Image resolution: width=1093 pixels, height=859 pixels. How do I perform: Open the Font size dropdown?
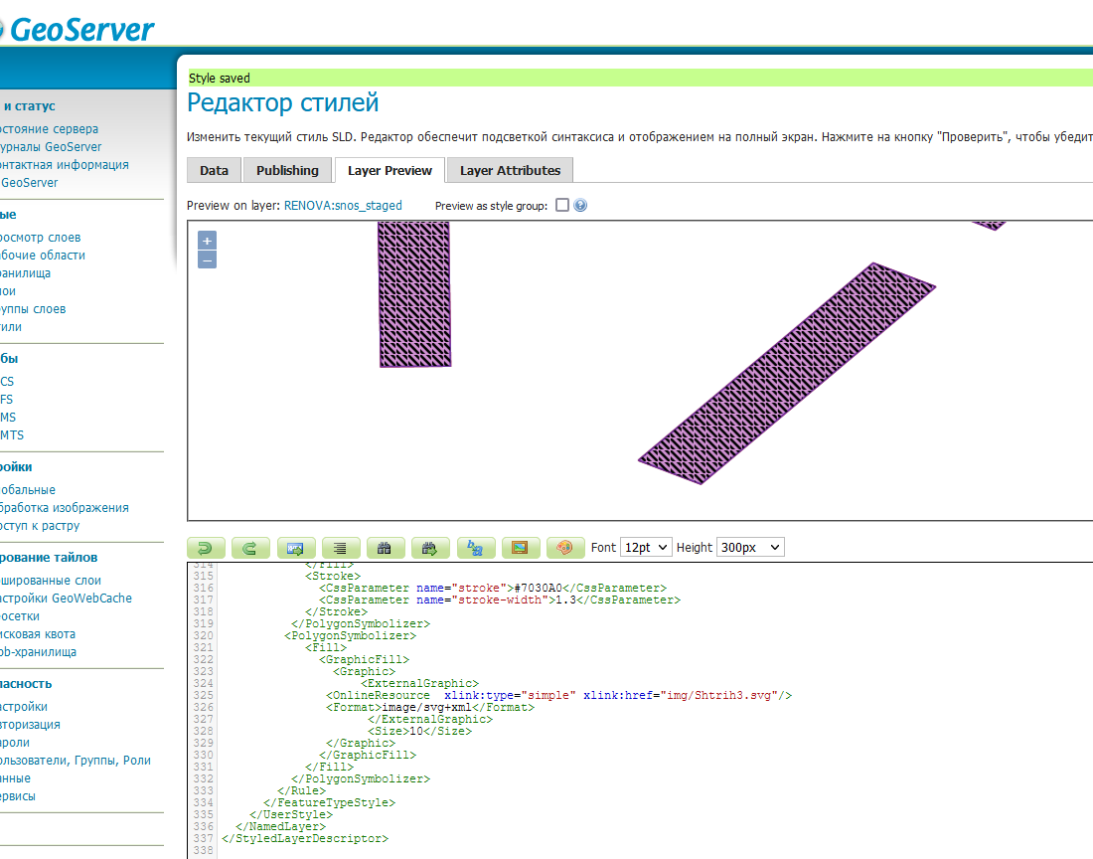click(x=646, y=548)
